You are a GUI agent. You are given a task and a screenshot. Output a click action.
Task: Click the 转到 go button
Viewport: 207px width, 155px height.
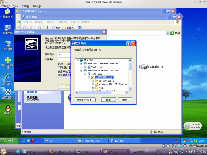pyautogui.click(x=175, y=33)
